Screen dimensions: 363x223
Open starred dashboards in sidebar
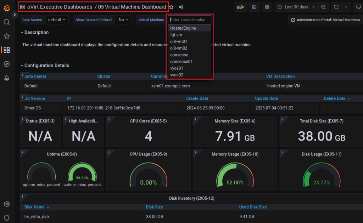tap(7, 36)
